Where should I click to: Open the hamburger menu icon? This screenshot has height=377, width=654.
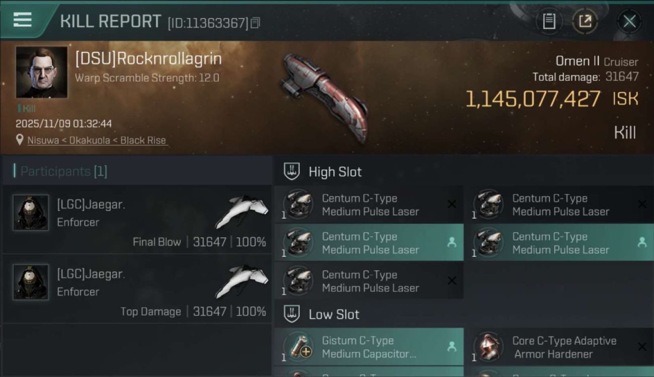pyautogui.click(x=23, y=20)
